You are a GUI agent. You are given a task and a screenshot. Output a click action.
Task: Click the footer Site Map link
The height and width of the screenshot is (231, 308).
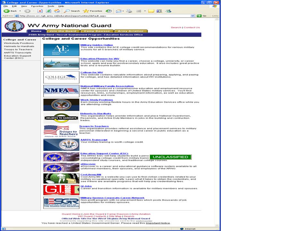pyautogui.click(x=115, y=216)
